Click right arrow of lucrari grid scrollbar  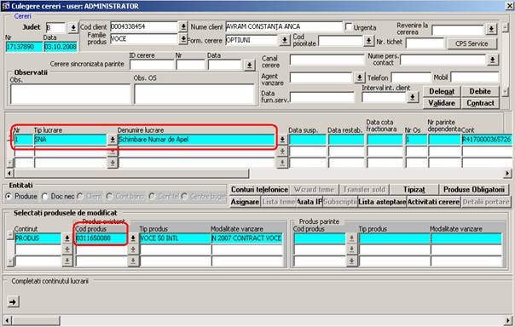[x=508, y=173]
